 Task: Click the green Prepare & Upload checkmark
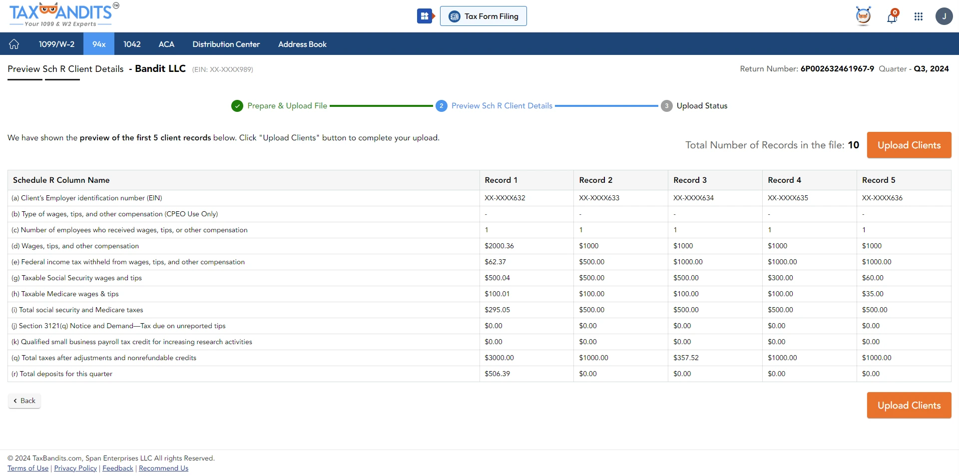237,106
